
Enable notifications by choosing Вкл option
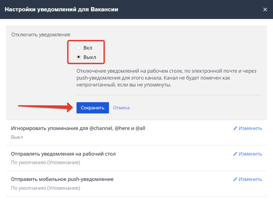78,47
